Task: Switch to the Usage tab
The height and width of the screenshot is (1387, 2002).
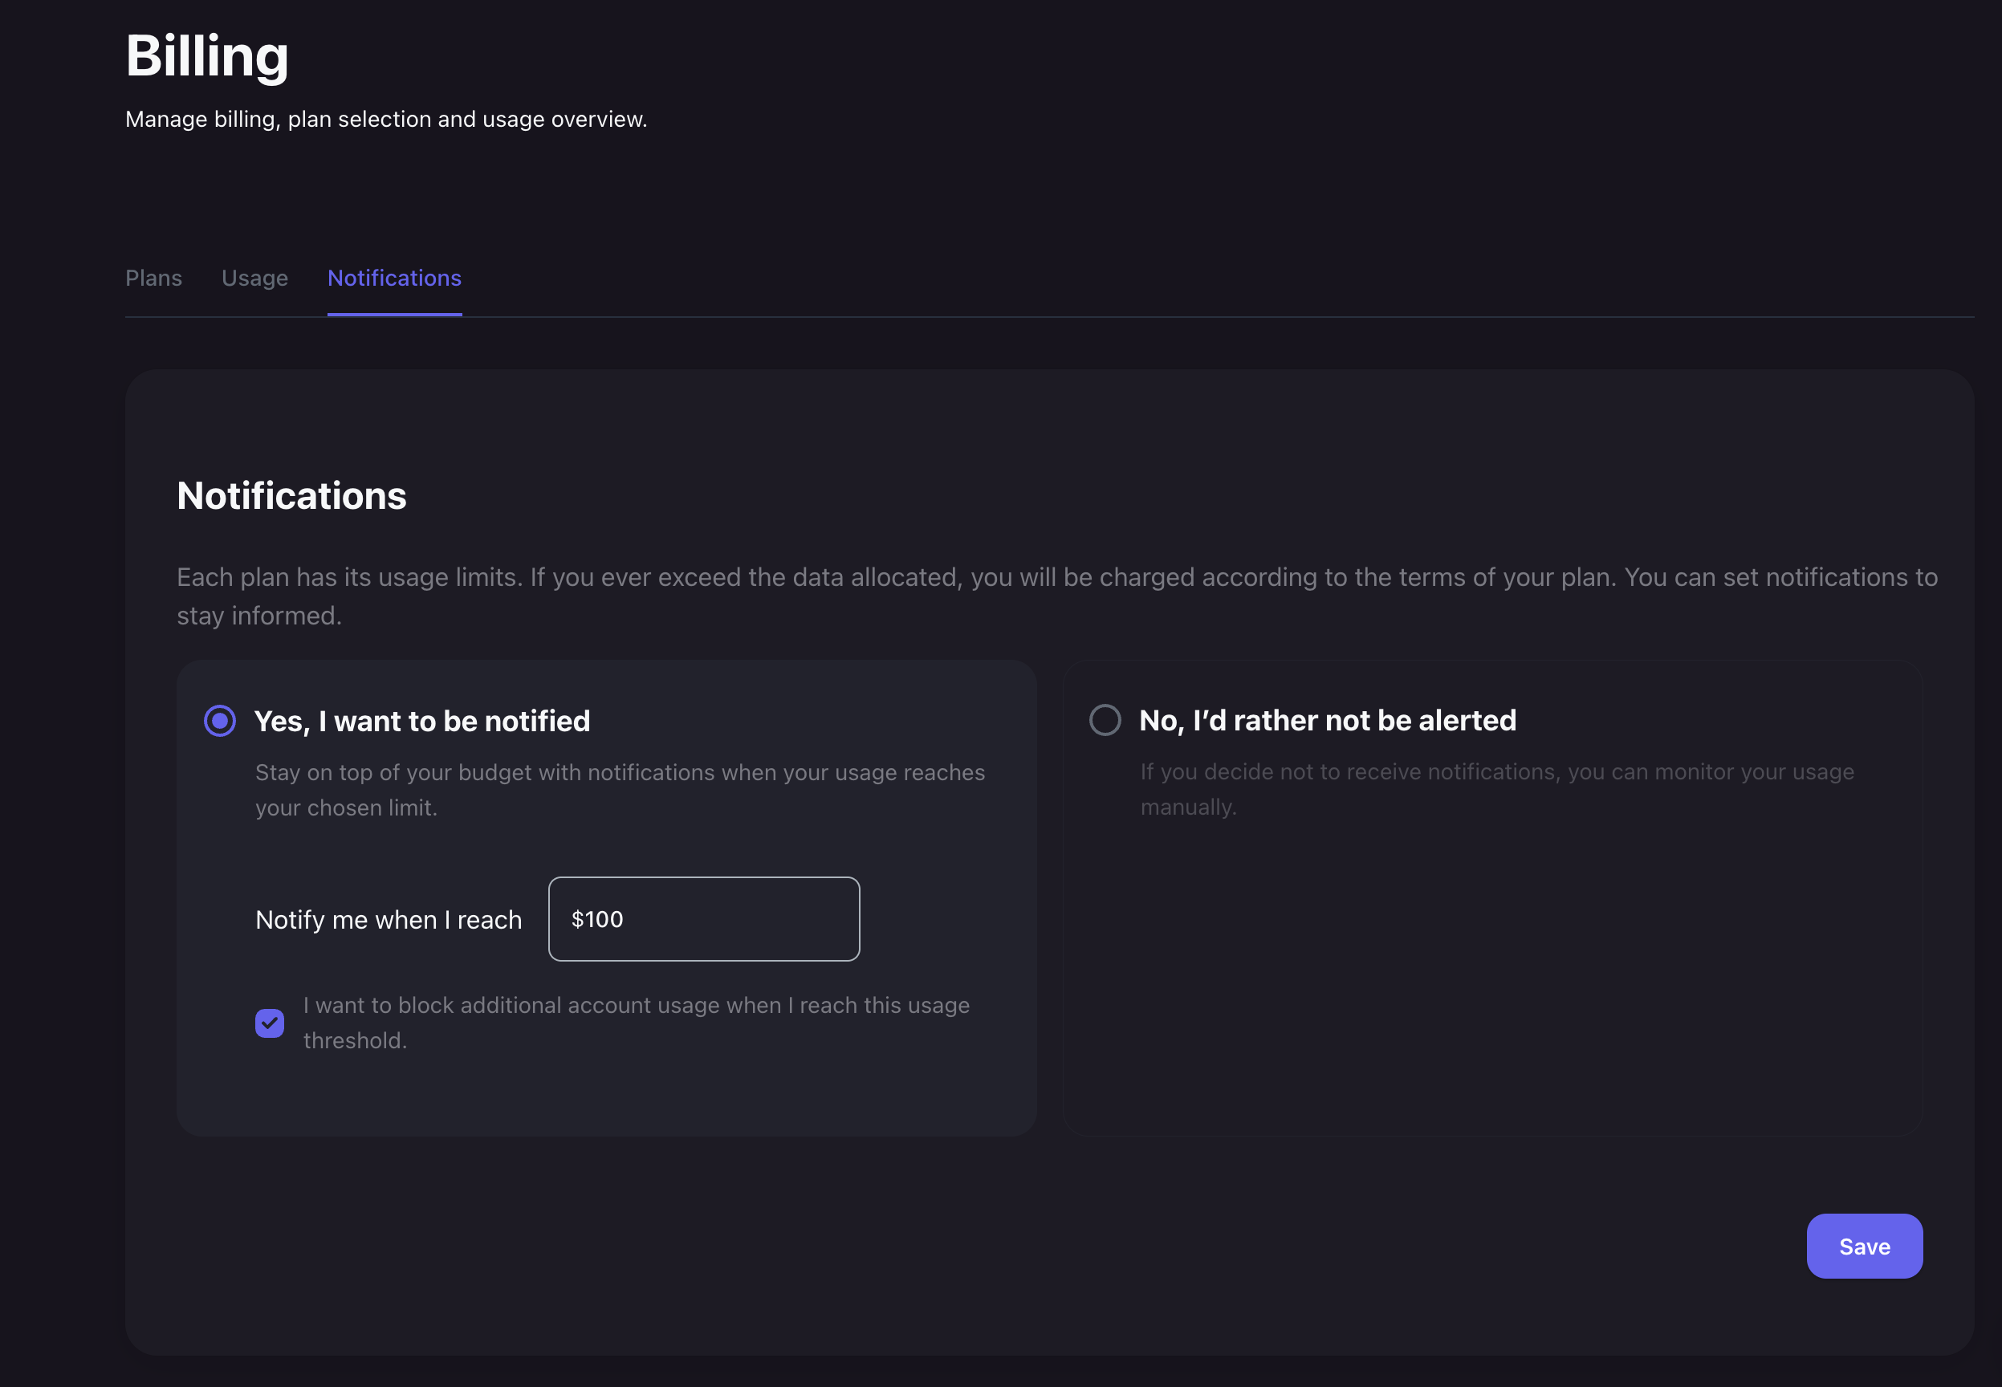Action: 254,278
